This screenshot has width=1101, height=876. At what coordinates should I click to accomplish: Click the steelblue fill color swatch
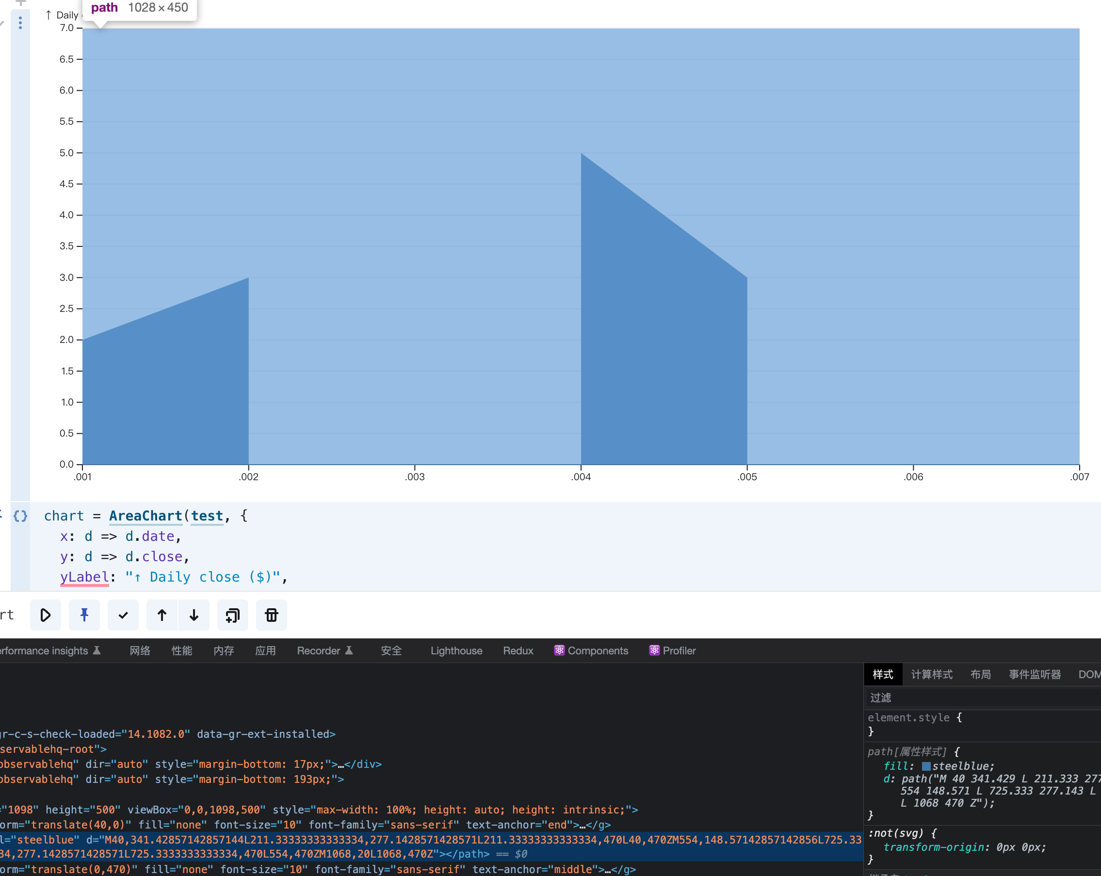pyautogui.click(x=925, y=766)
